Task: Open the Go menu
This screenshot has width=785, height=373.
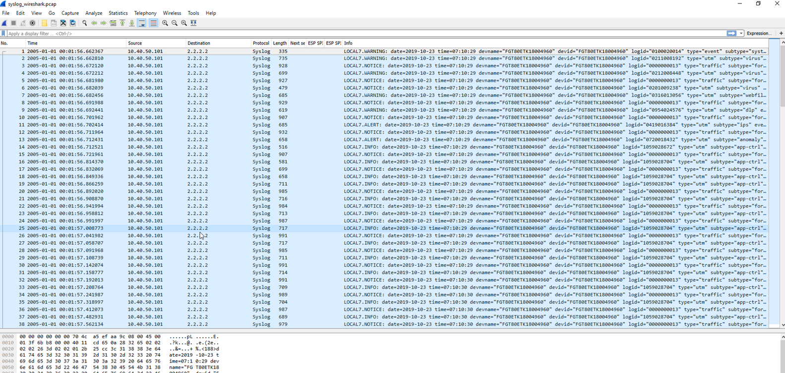Action: point(52,13)
